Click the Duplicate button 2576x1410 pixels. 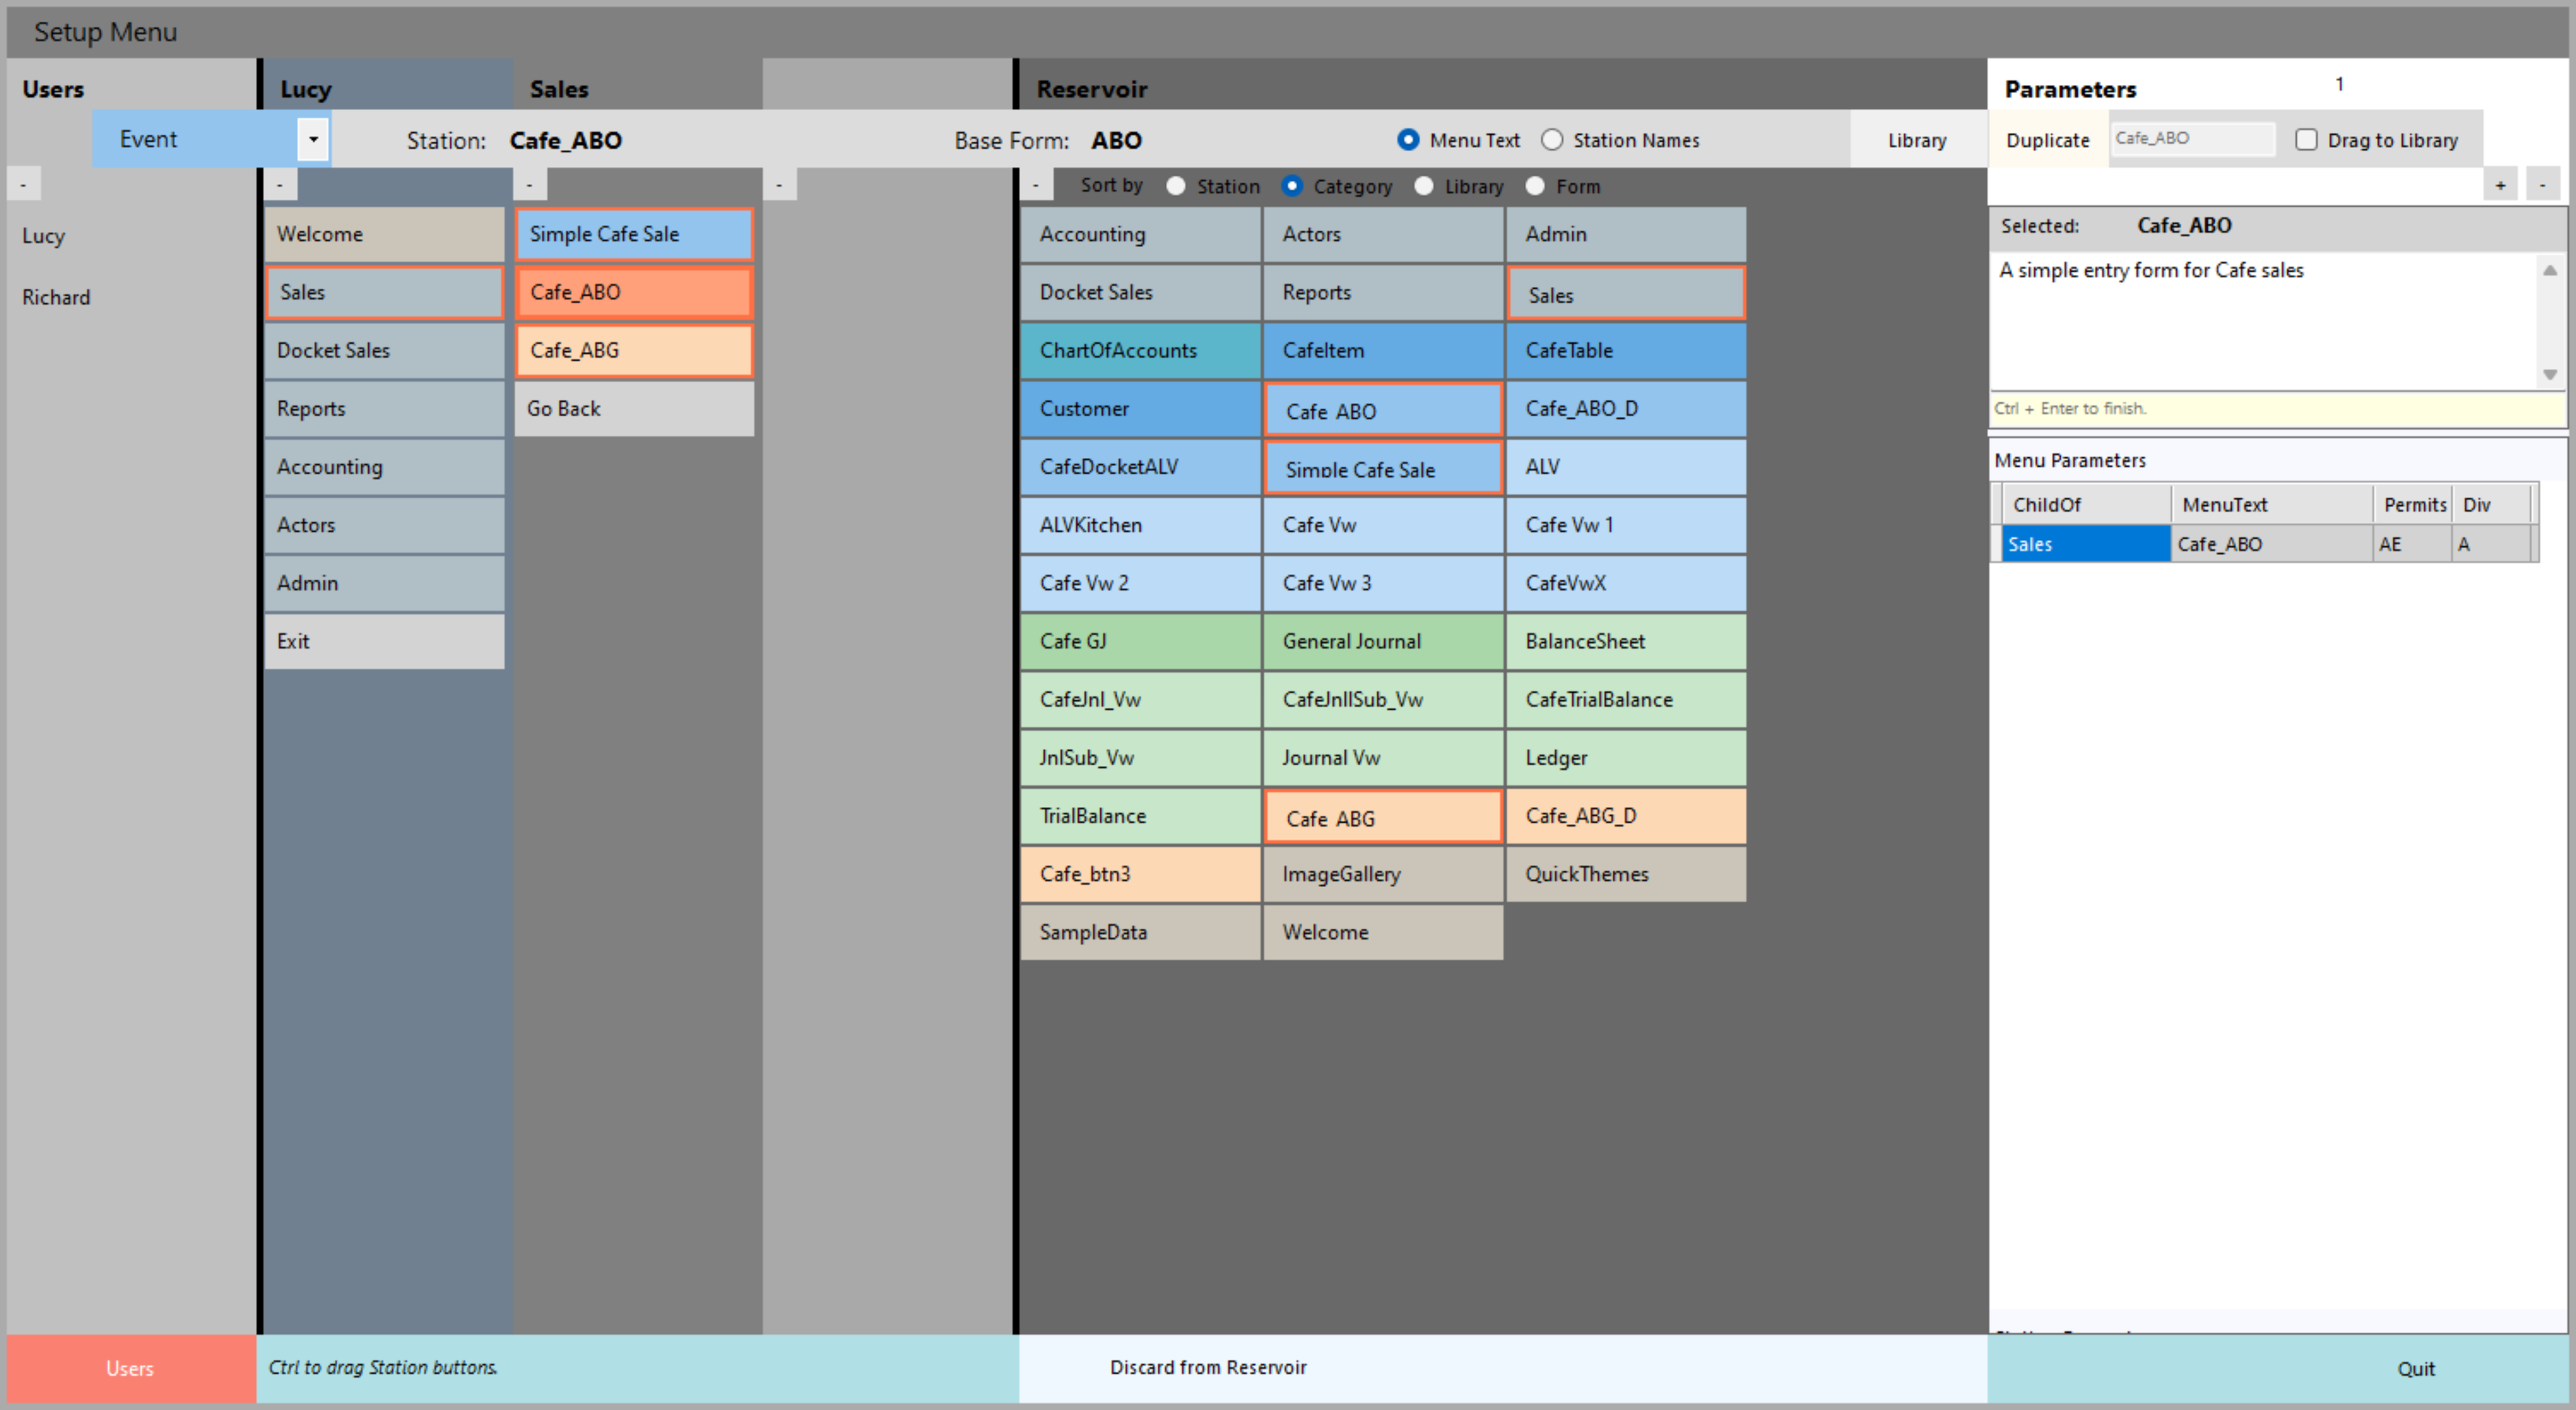coord(2047,140)
